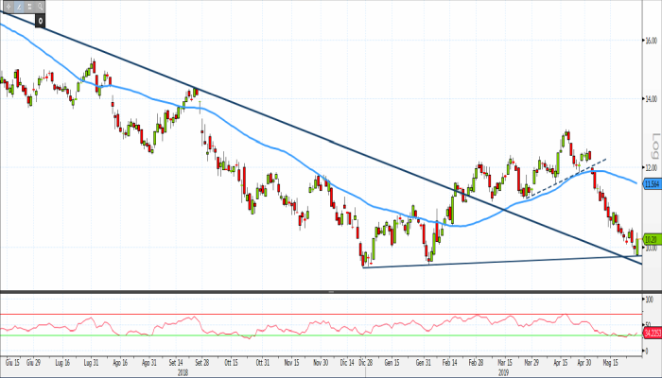Click the Mar 15 date label
The height and width of the screenshot is (378, 662).
click(x=505, y=362)
